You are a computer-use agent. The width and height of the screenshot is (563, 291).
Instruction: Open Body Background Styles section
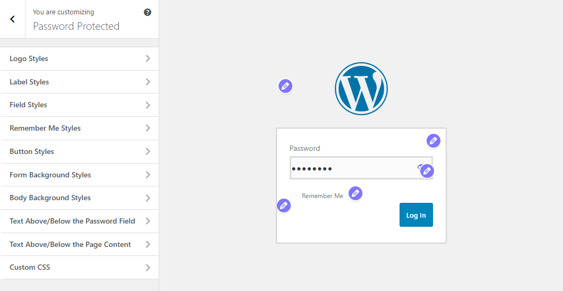(80, 198)
